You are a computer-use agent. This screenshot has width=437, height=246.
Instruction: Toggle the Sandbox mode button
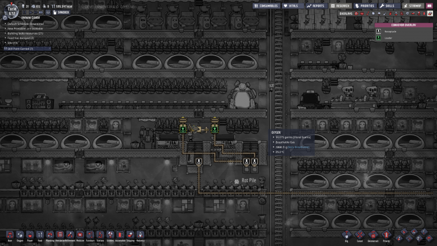61,12
